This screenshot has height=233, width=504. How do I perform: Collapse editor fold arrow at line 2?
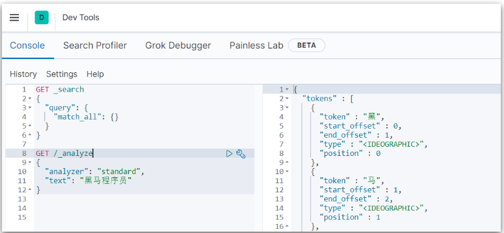coord(30,99)
